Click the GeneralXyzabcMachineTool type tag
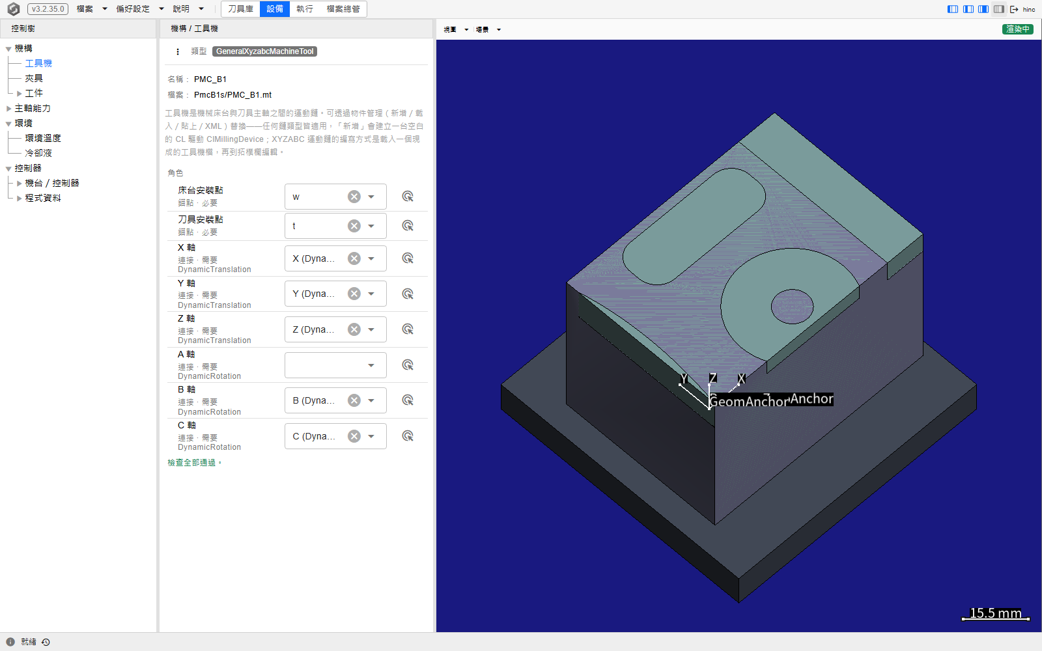The image size is (1042, 651). point(264,51)
